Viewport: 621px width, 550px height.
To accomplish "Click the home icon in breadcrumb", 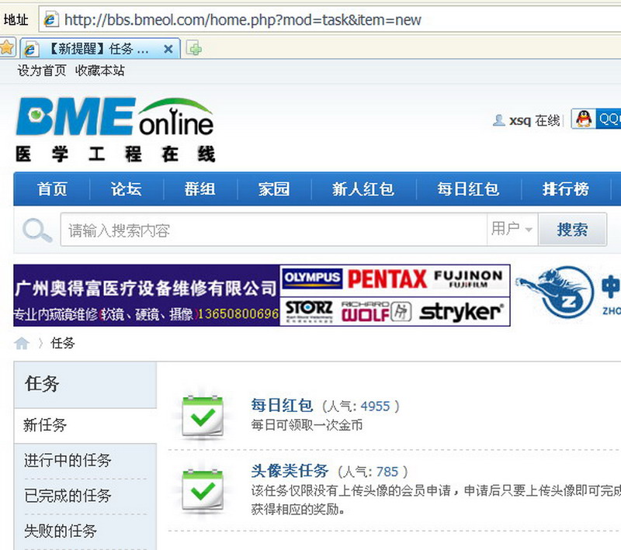I will 22,343.
